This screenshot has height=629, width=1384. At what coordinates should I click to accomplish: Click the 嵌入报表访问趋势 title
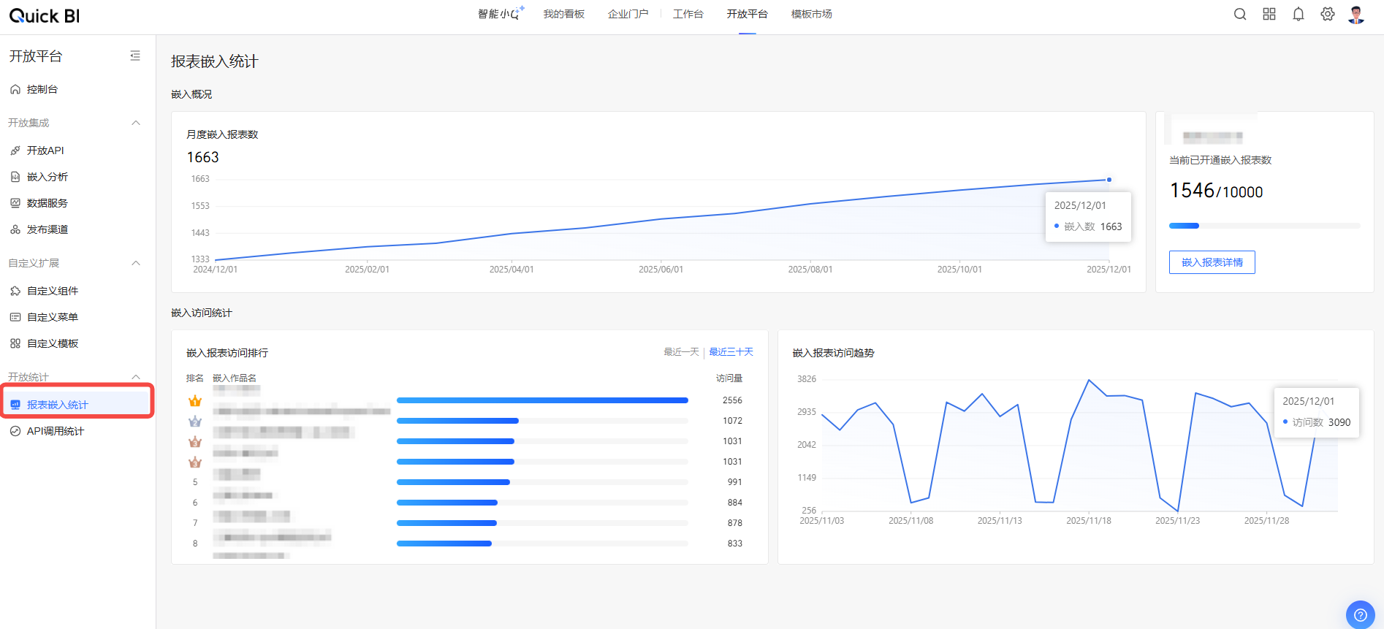tap(833, 353)
